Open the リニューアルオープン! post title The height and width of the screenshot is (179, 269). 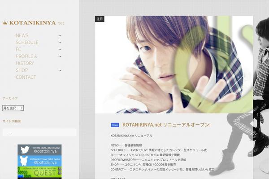tap(166, 125)
